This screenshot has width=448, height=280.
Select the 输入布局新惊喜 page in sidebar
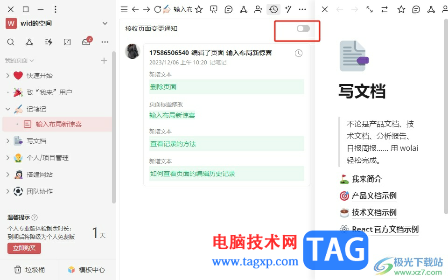pyautogui.click(x=57, y=124)
